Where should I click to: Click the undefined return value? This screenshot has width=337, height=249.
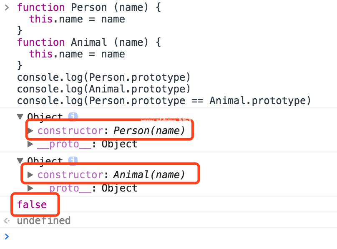pyautogui.click(x=43, y=220)
